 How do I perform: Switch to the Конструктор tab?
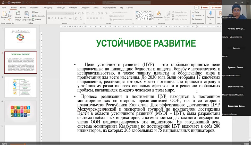pos(47,7)
